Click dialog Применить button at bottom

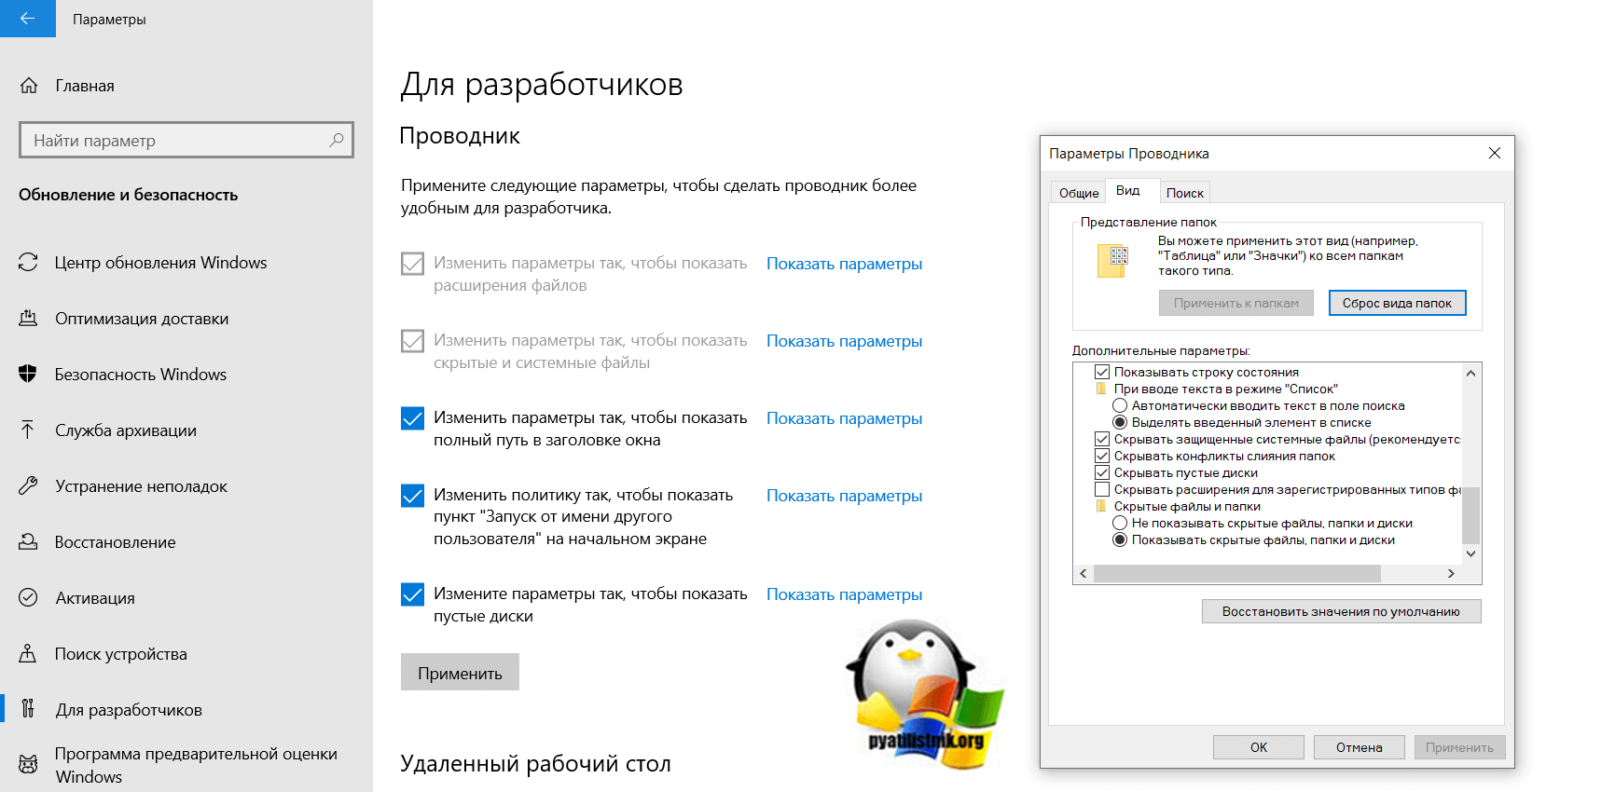[1459, 747]
